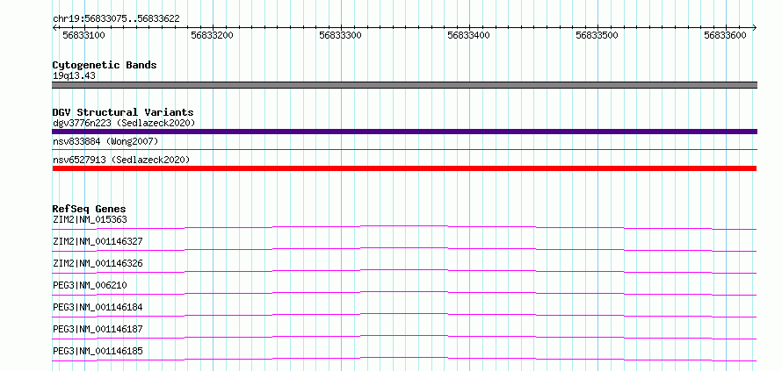782x371 pixels.
Task: Click ruler position 56833400
Action: 468,35
